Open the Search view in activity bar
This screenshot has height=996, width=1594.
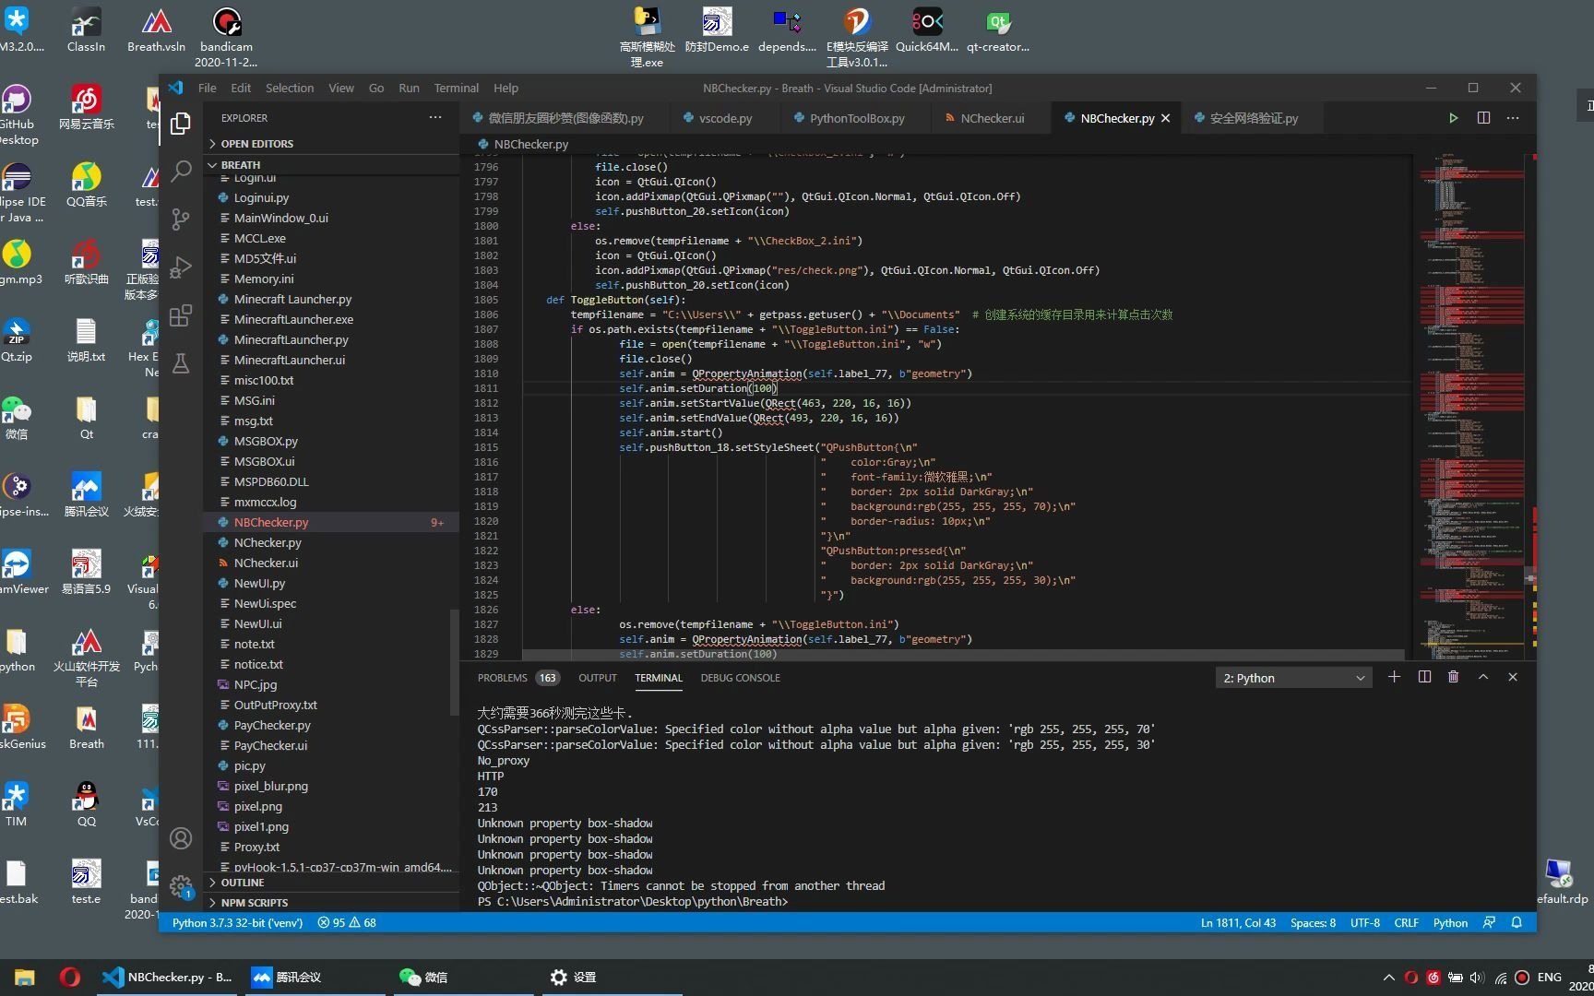pyautogui.click(x=181, y=171)
